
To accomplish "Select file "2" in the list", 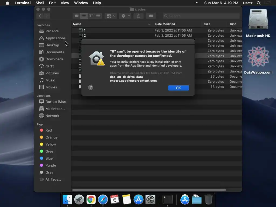I will (x=157, y=35).
